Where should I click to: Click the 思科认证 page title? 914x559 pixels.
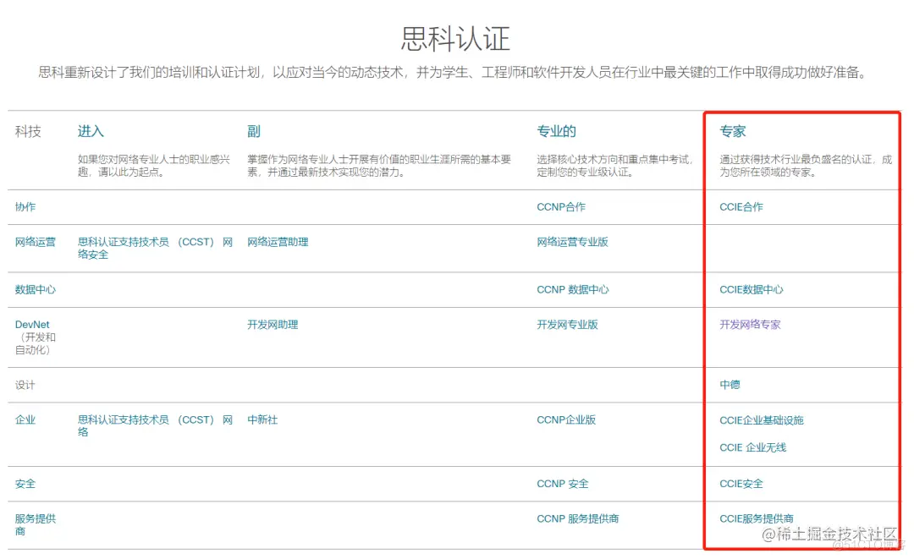pyautogui.click(x=455, y=39)
